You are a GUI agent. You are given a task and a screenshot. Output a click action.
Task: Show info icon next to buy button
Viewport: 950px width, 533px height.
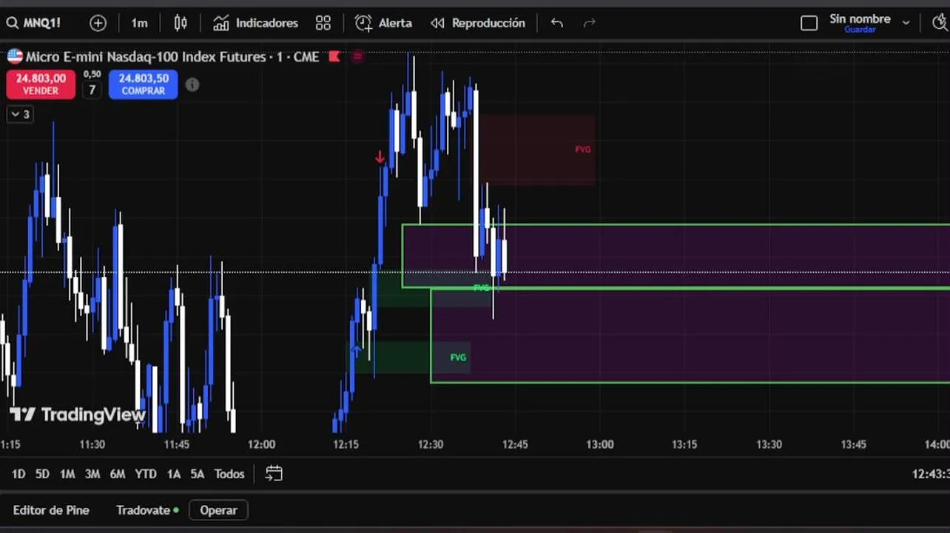(192, 84)
